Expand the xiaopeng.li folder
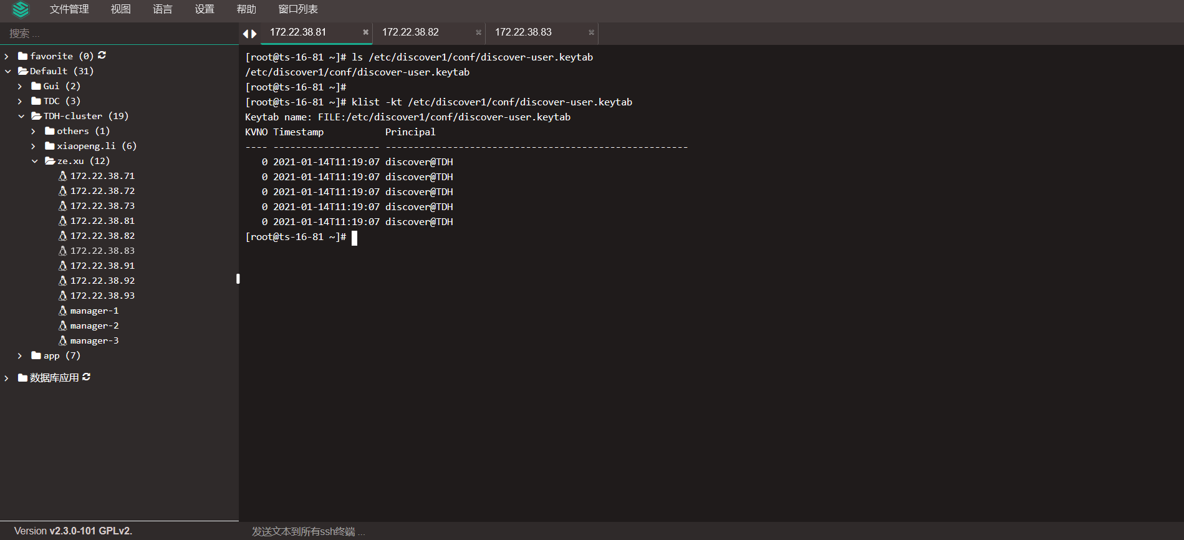 click(x=34, y=146)
